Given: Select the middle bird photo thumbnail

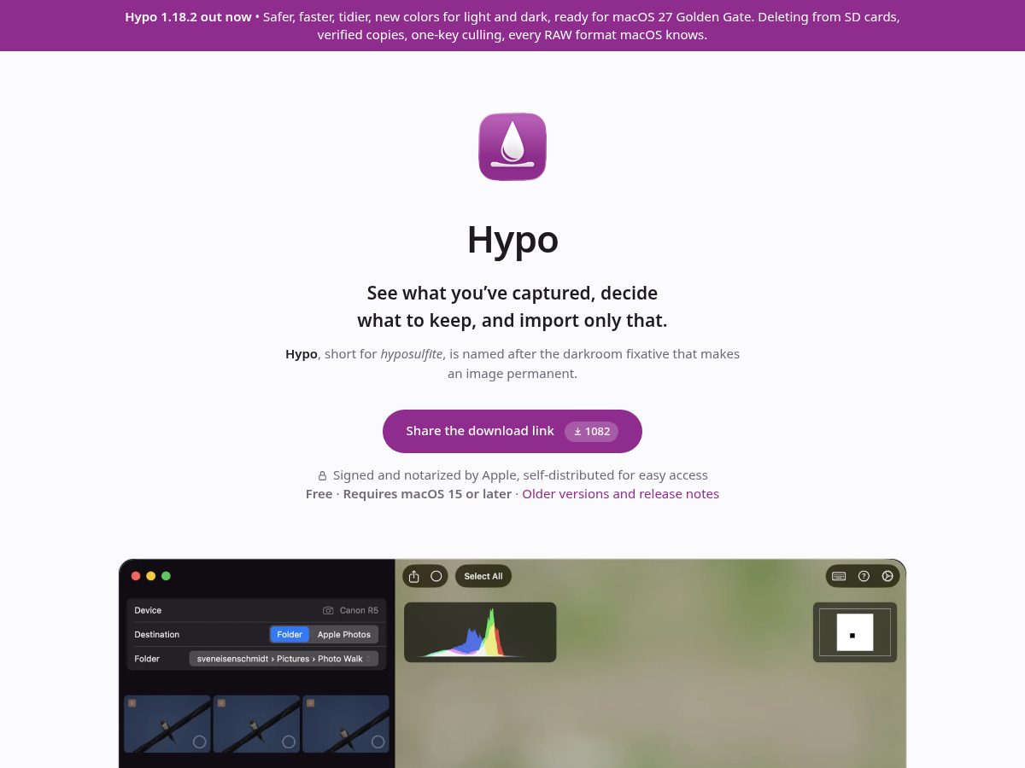Looking at the screenshot, I should tap(256, 724).
